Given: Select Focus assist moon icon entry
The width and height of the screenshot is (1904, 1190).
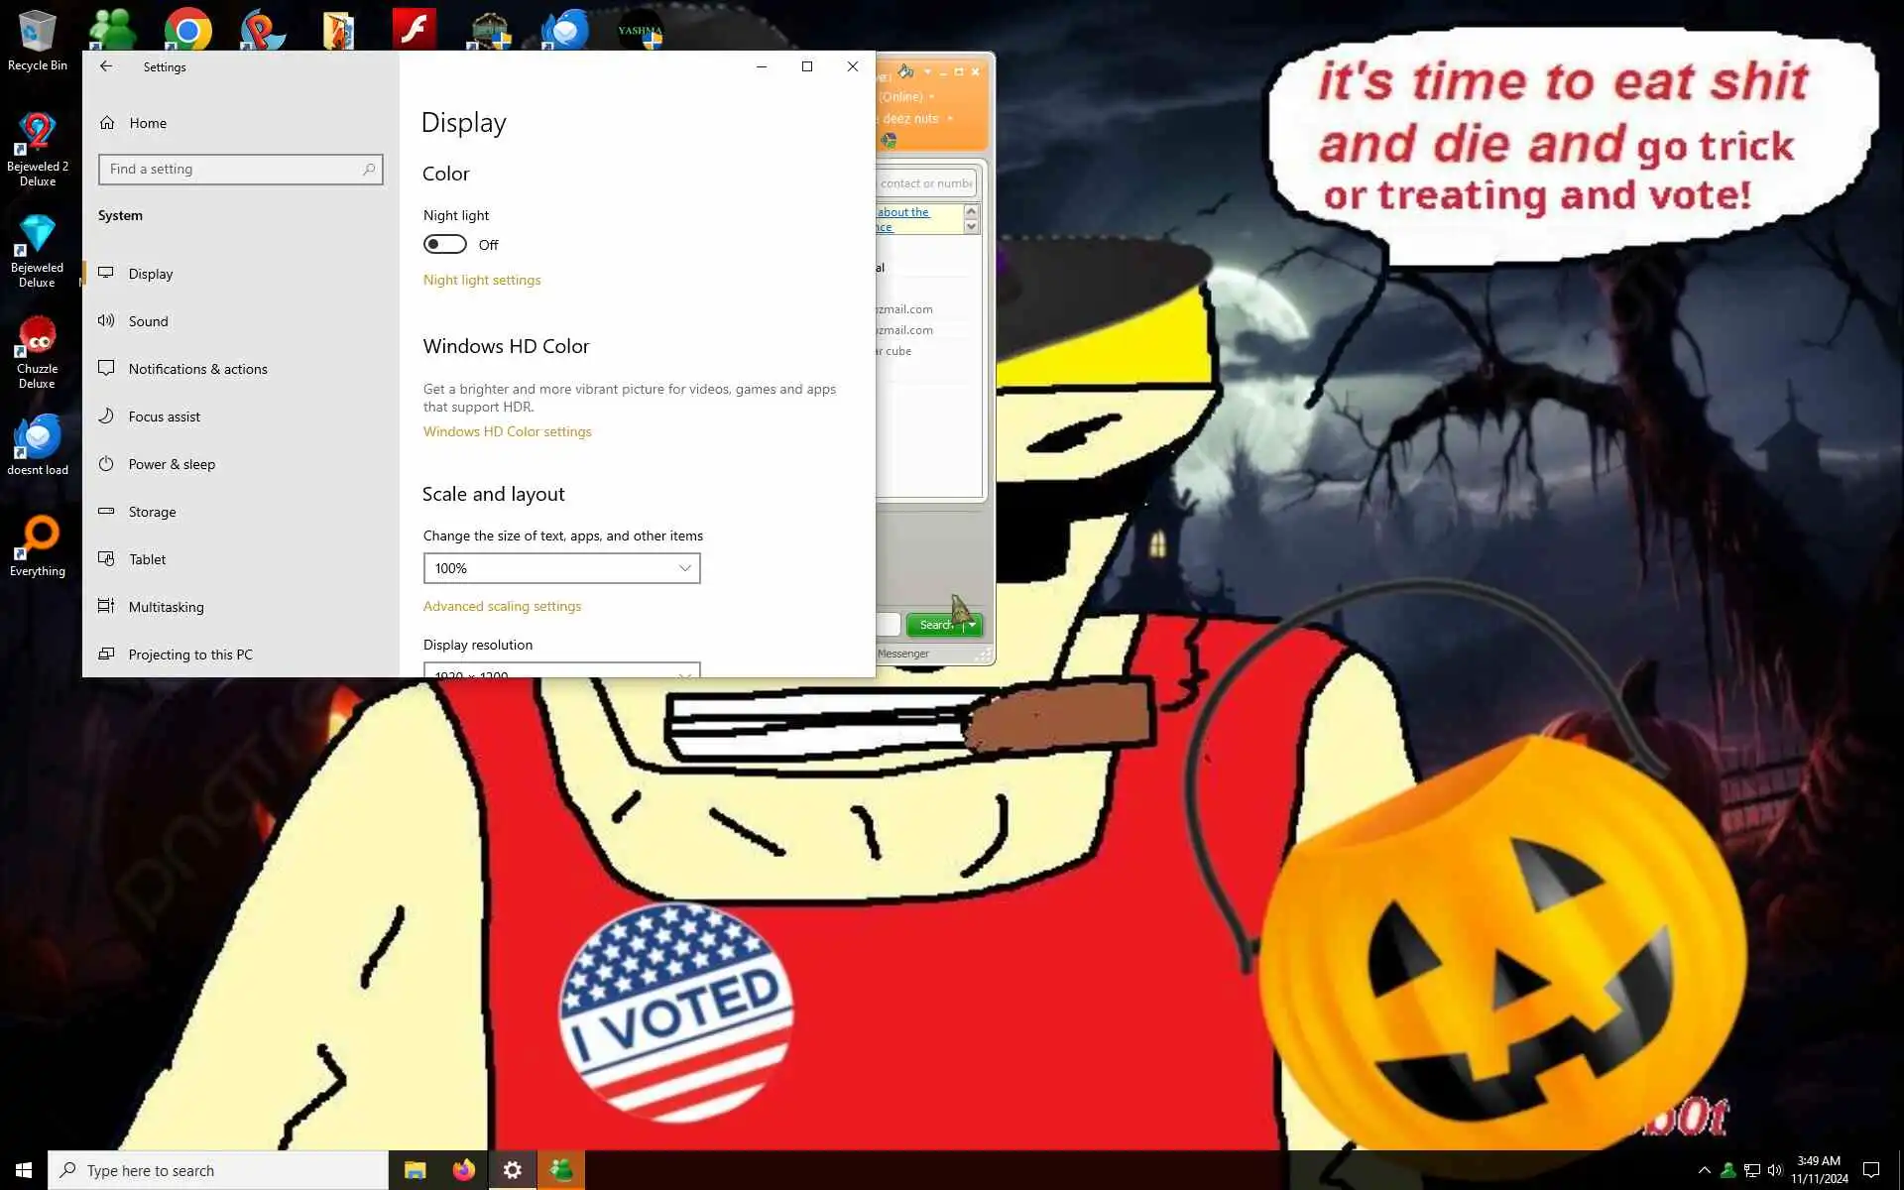Looking at the screenshot, I should pos(164,416).
